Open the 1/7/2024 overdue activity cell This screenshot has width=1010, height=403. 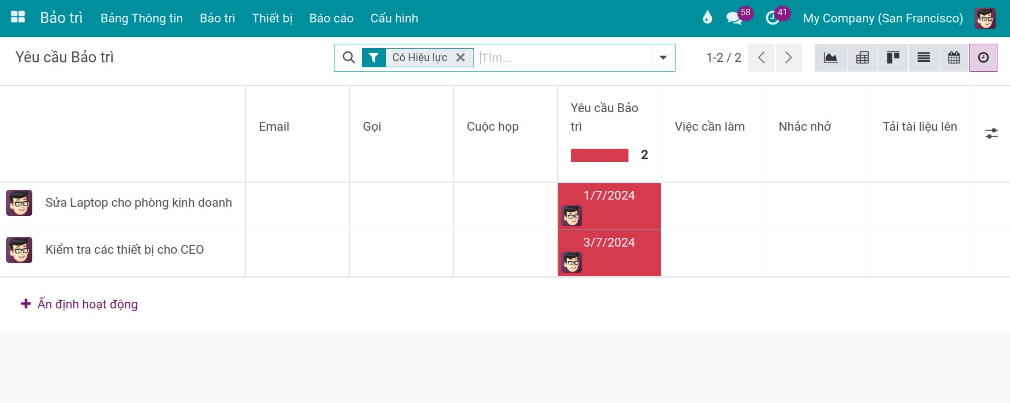point(609,207)
